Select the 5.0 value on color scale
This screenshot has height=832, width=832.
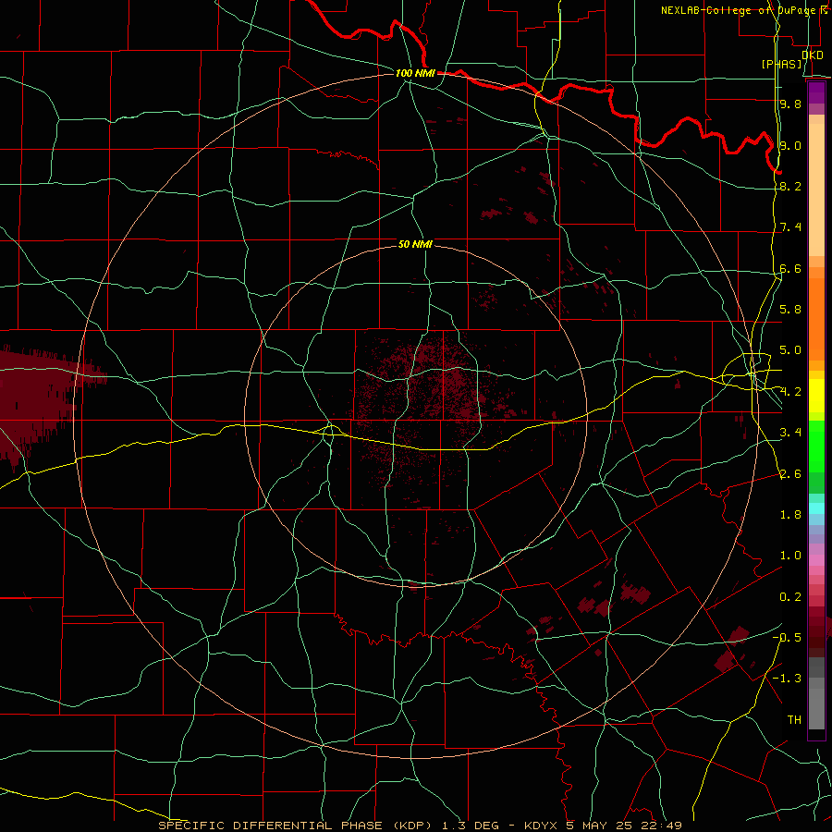790,350
